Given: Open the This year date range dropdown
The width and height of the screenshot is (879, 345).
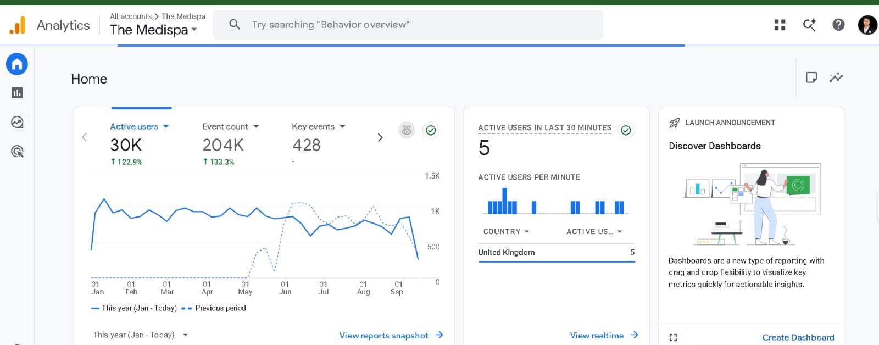Looking at the screenshot, I should click(141, 335).
